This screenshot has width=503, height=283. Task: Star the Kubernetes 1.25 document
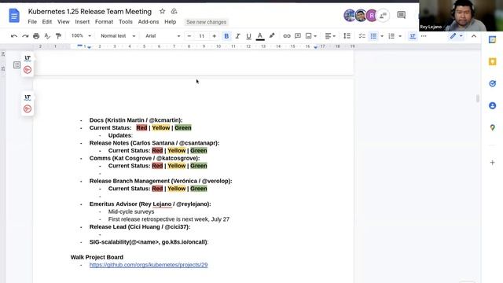tap(163, 12)
